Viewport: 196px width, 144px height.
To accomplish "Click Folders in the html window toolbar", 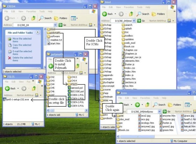I will pyautogui.click(x=158, y=14).
